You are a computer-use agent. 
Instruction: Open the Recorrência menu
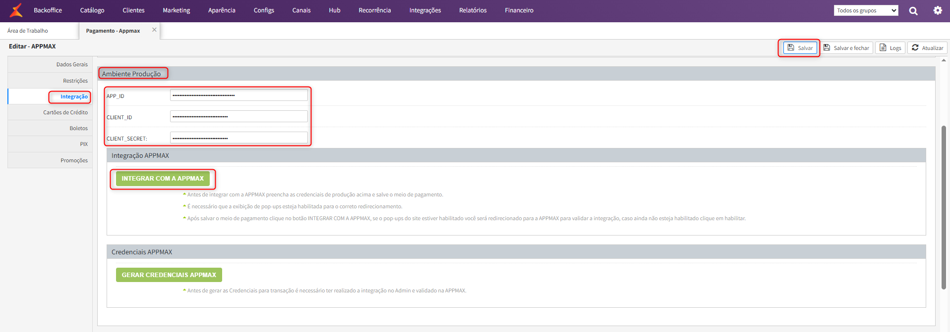pos(375,10)
